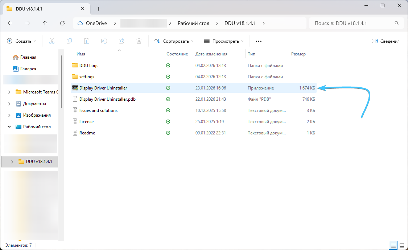Open the three-dot more options menu

click(259, 41)
